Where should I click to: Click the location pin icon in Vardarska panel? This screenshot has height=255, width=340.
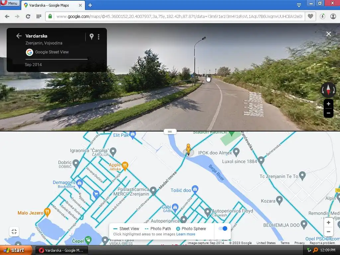92,37
